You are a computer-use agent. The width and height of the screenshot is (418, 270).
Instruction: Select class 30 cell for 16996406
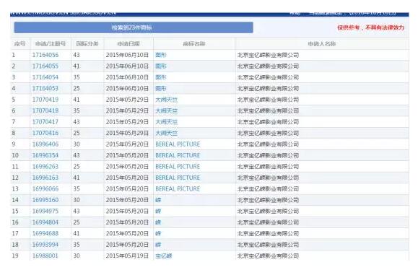(77, 144)
